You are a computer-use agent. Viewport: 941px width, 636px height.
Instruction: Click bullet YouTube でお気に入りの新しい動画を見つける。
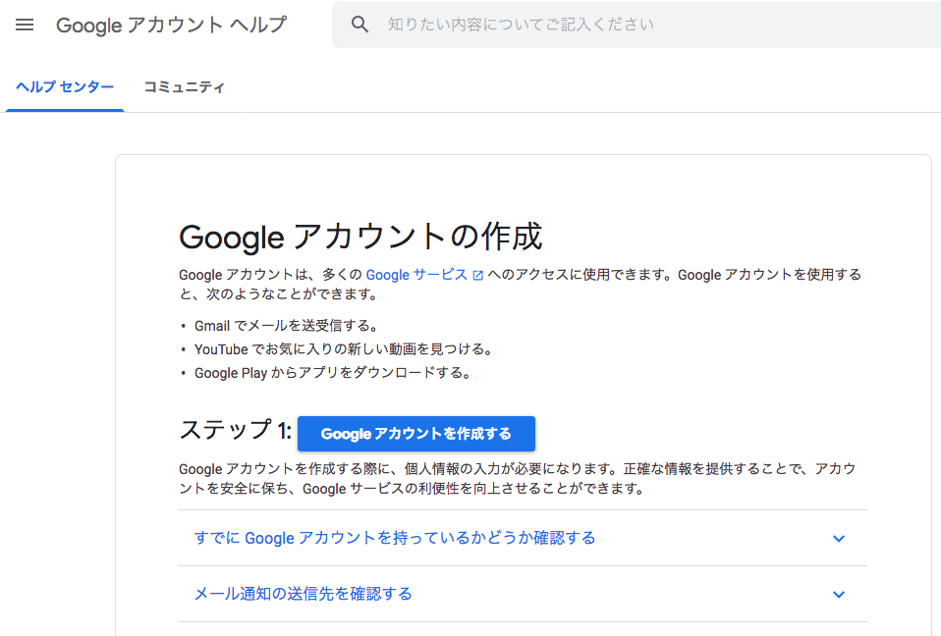tap(344, 348)
